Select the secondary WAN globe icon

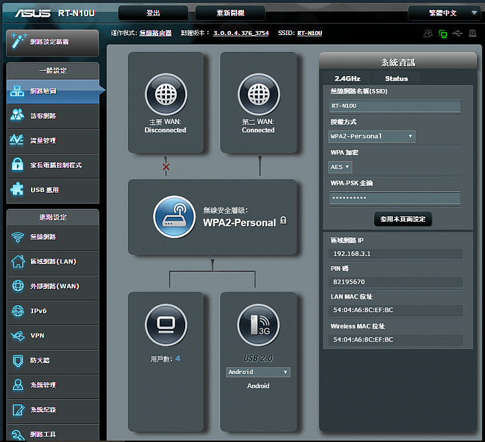(x=259, y=94)
